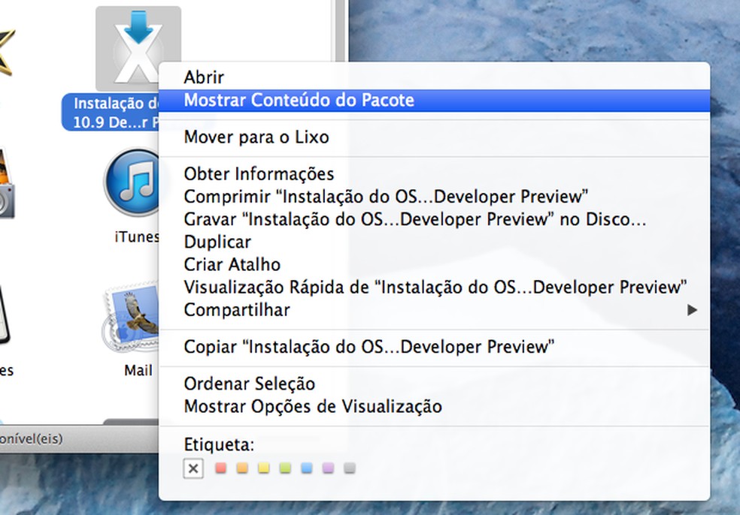Image resolution: width=740 pixels, height=515 pixels.
Task: Click the Mail label text
Action: (138, 370)
